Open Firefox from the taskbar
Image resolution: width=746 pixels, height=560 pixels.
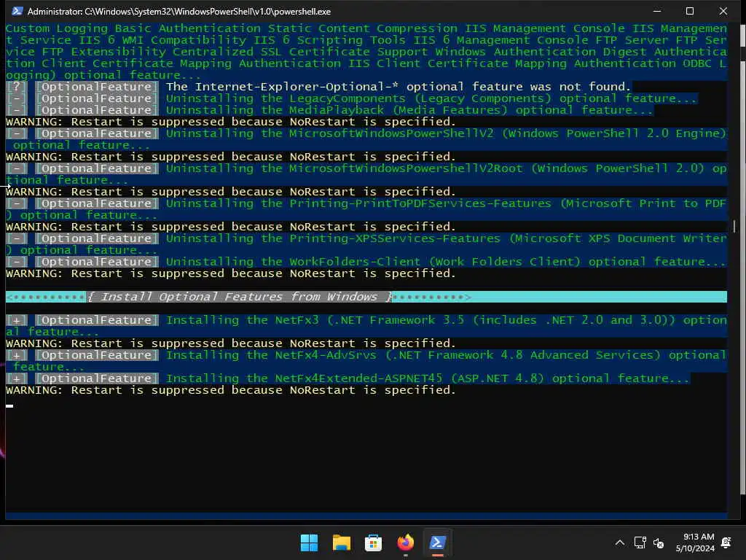[405, 542]
